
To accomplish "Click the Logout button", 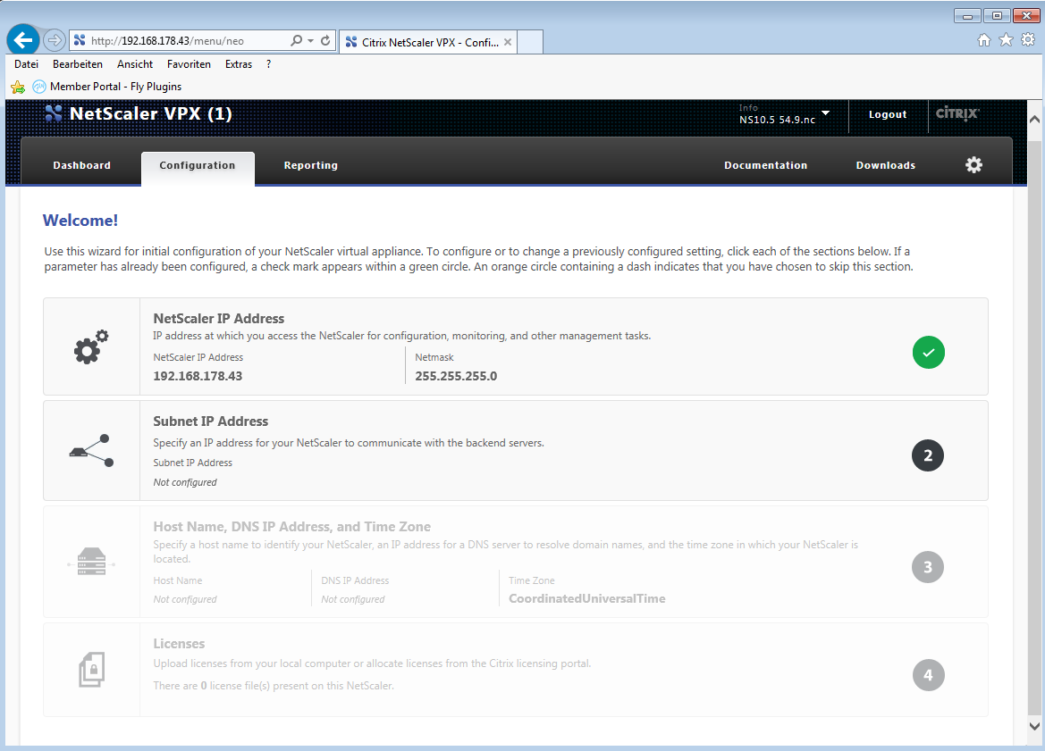I will 887,114.
